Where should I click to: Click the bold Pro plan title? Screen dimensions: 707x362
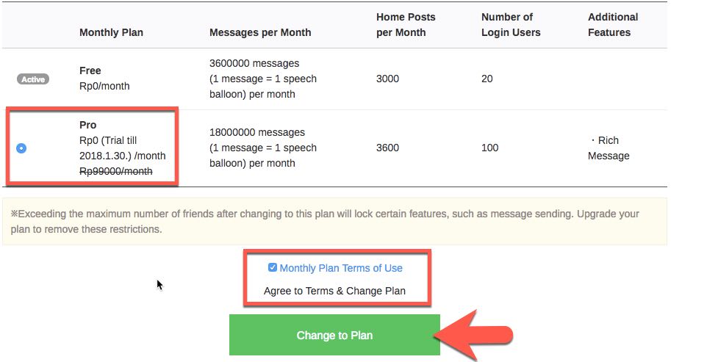(88, 125)
